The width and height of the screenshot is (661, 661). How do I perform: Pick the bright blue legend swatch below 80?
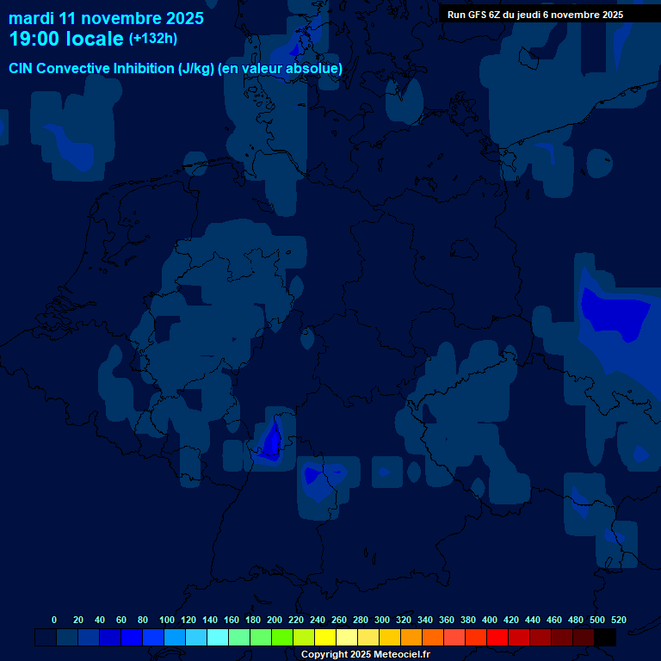(x=132, y=638)
